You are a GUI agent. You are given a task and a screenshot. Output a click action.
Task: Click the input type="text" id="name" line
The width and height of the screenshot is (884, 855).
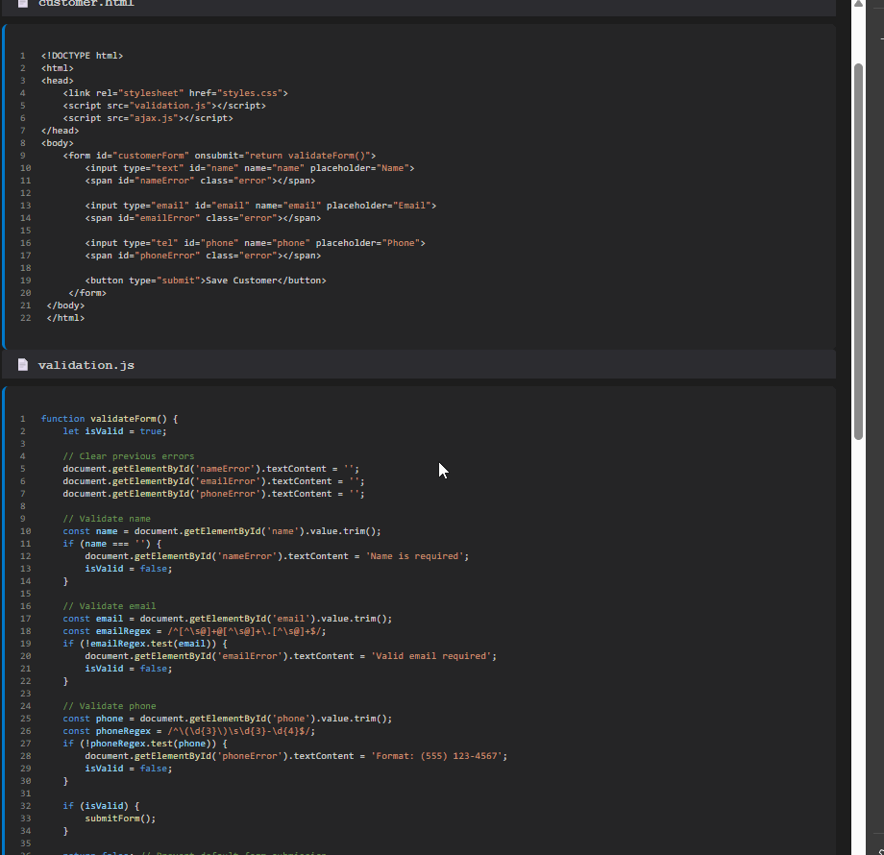[x=250, y=168]
